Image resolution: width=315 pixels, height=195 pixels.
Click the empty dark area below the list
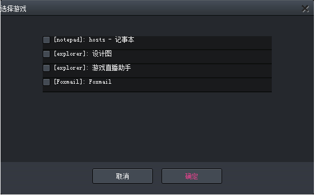pyautogui.click(x=157, y=126)
